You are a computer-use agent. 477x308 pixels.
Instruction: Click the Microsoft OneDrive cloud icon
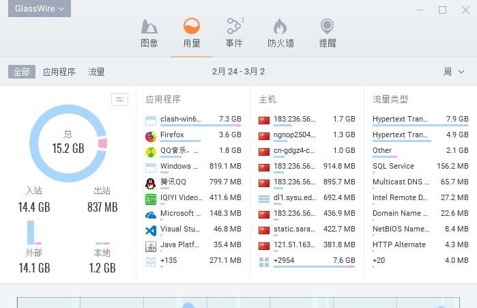point(151,215)
